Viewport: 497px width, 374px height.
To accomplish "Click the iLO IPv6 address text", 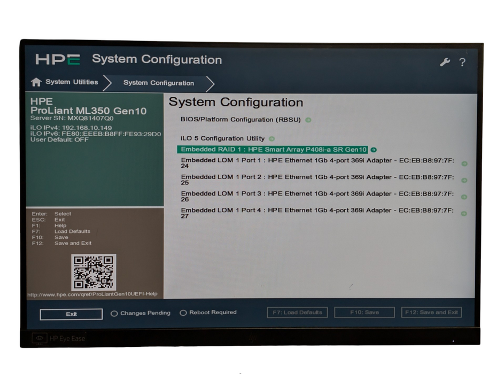I will coord(96,134).
